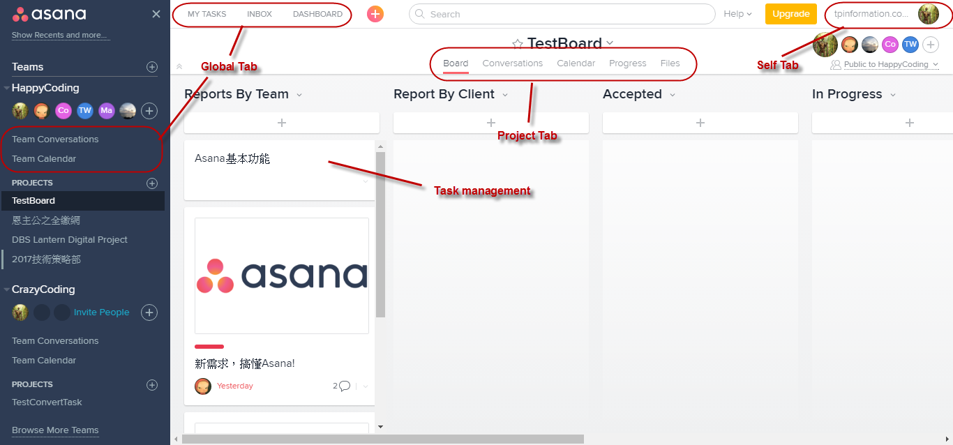Click in the Search input field

(562, 14)
